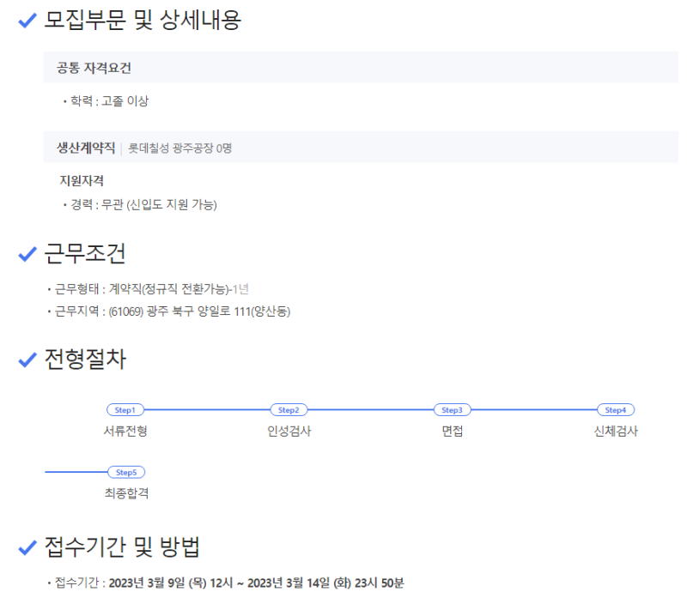Click the 인성검사 step label
Image resolution: width=687 pixels, height=592 pixels.
click(289, 431)
